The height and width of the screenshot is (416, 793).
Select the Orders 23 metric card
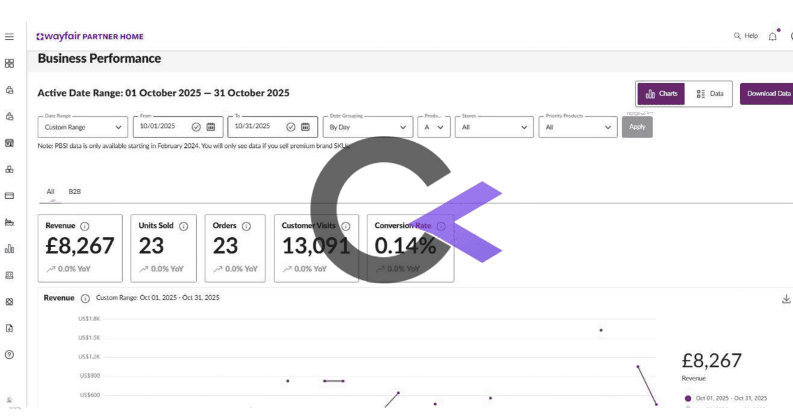click(x=235, y=248)
